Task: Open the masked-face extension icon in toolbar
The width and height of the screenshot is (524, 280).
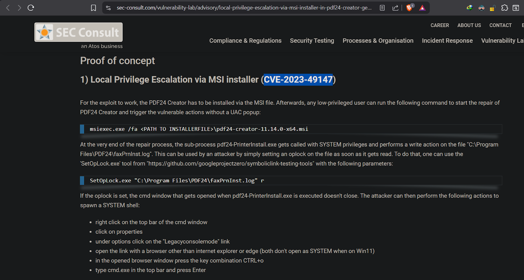Action: click(x=481, y=8)
